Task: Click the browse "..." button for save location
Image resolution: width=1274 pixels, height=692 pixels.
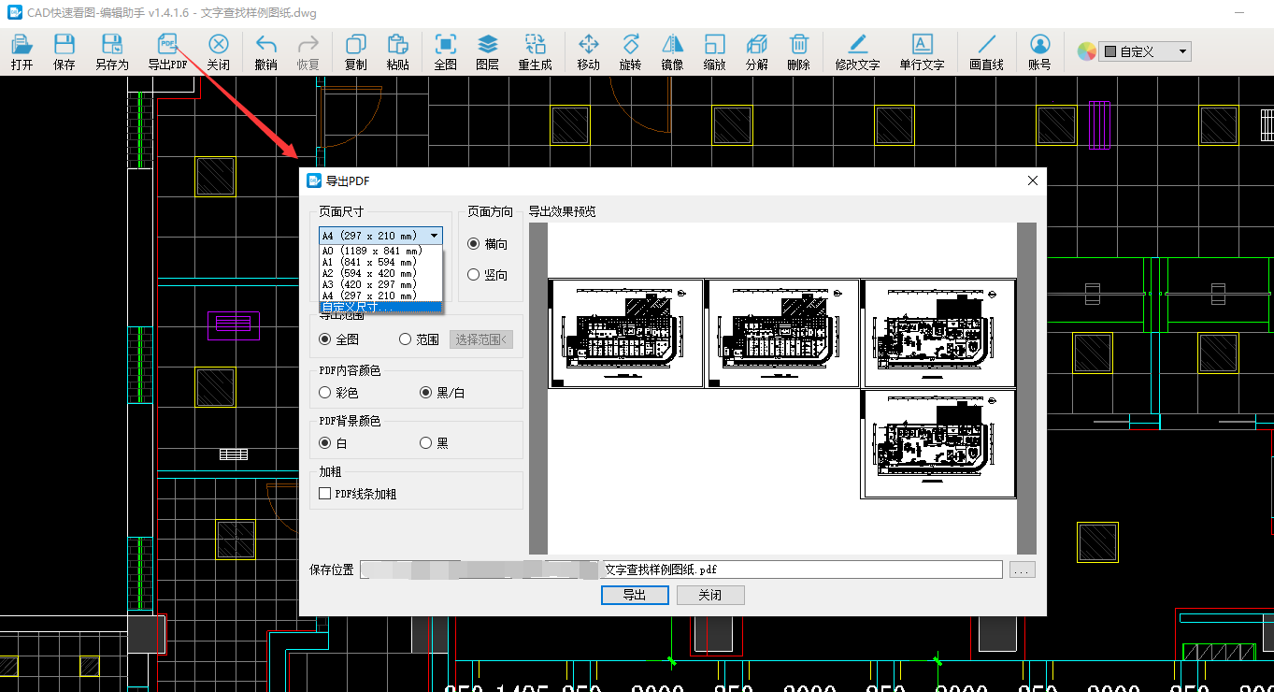Action: pyautogui.click(x=1023, y=569)
